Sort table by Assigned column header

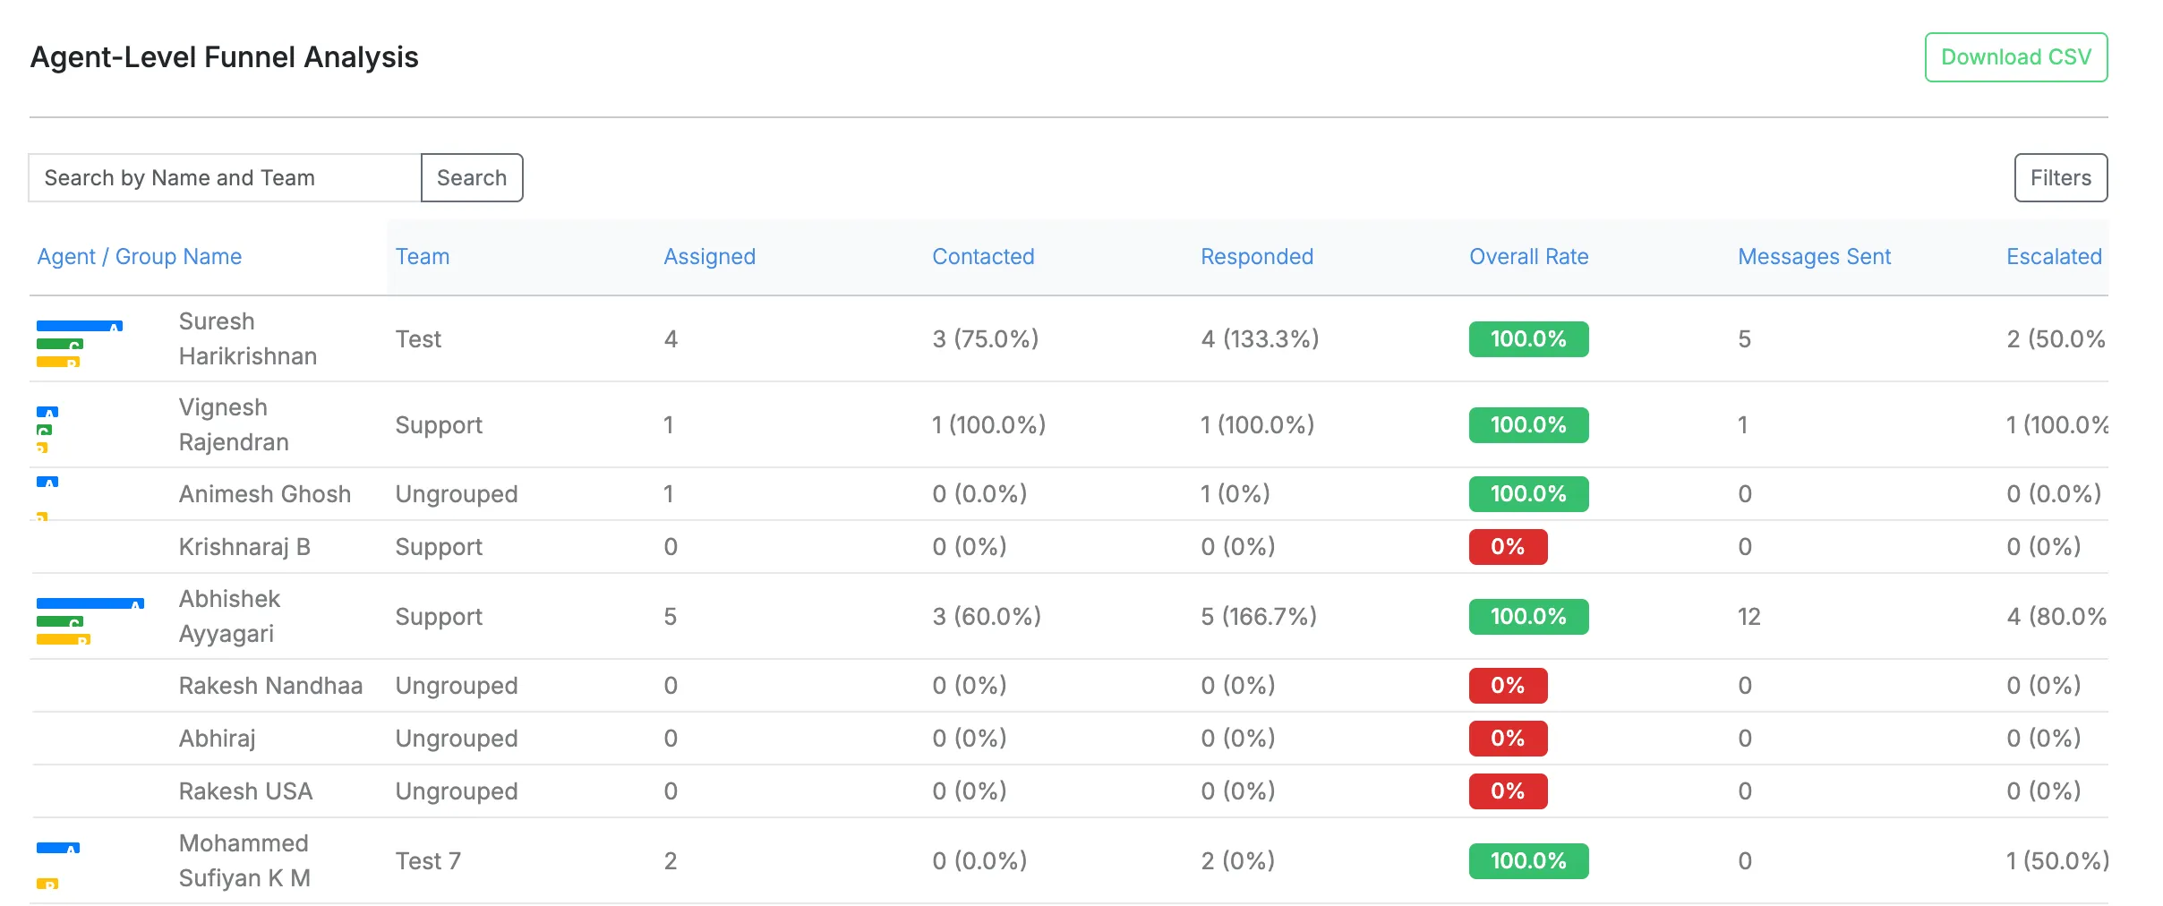(709, 256)
